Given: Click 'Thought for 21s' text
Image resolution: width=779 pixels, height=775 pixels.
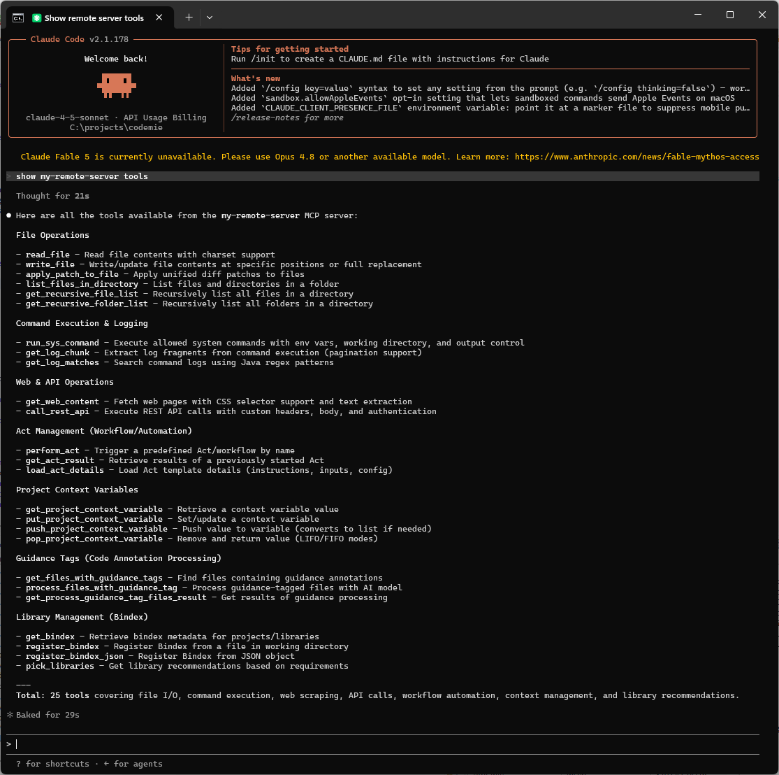Looking at the screenshot, I should click(x=52, y=196).
